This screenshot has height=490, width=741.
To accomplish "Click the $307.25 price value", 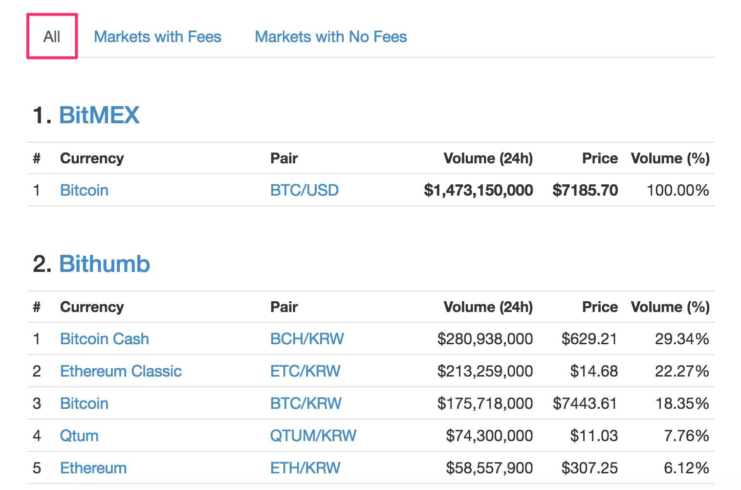I will (x=589, y=468).
